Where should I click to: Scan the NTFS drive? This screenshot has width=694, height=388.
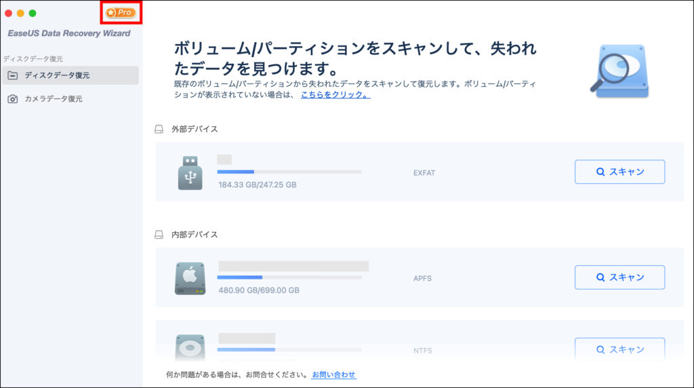(619, 349)
